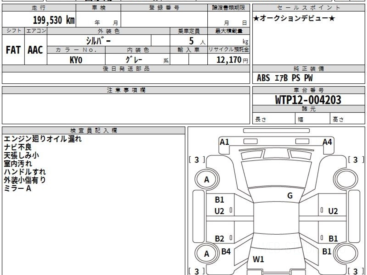Click the エアコン header cell
Viewport: 367px width, 275px height.
[x=36, y=31]
